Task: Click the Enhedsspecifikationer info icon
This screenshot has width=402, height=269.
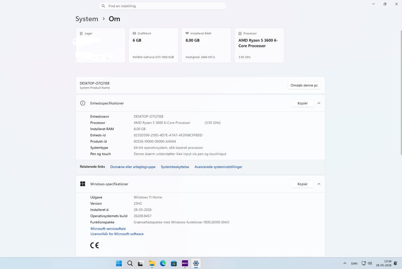Action: point(82,103)
